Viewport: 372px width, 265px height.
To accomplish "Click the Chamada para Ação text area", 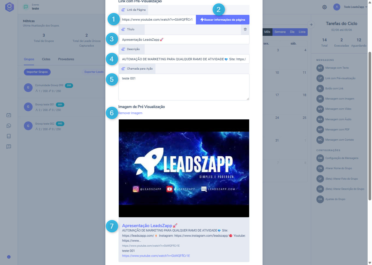I will (x=184, y=87).
